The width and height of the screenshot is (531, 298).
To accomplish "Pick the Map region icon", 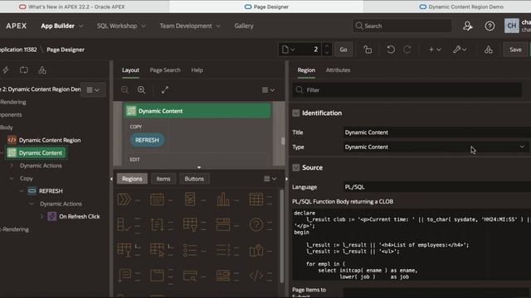I will (256, 250).
